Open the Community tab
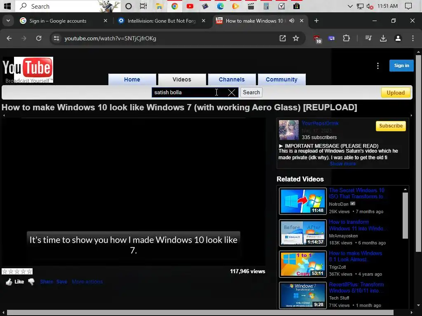Screen dimensions: 422x316 281,79
